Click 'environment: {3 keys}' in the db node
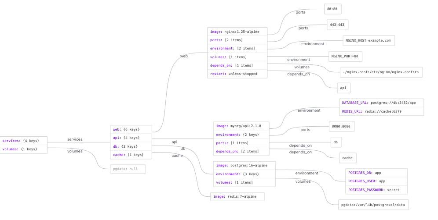Screen dimensions: 438x220 click(x=244, y=174)
